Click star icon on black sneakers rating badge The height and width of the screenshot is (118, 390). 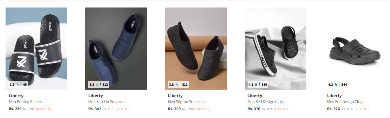click(x=177, y=84)
